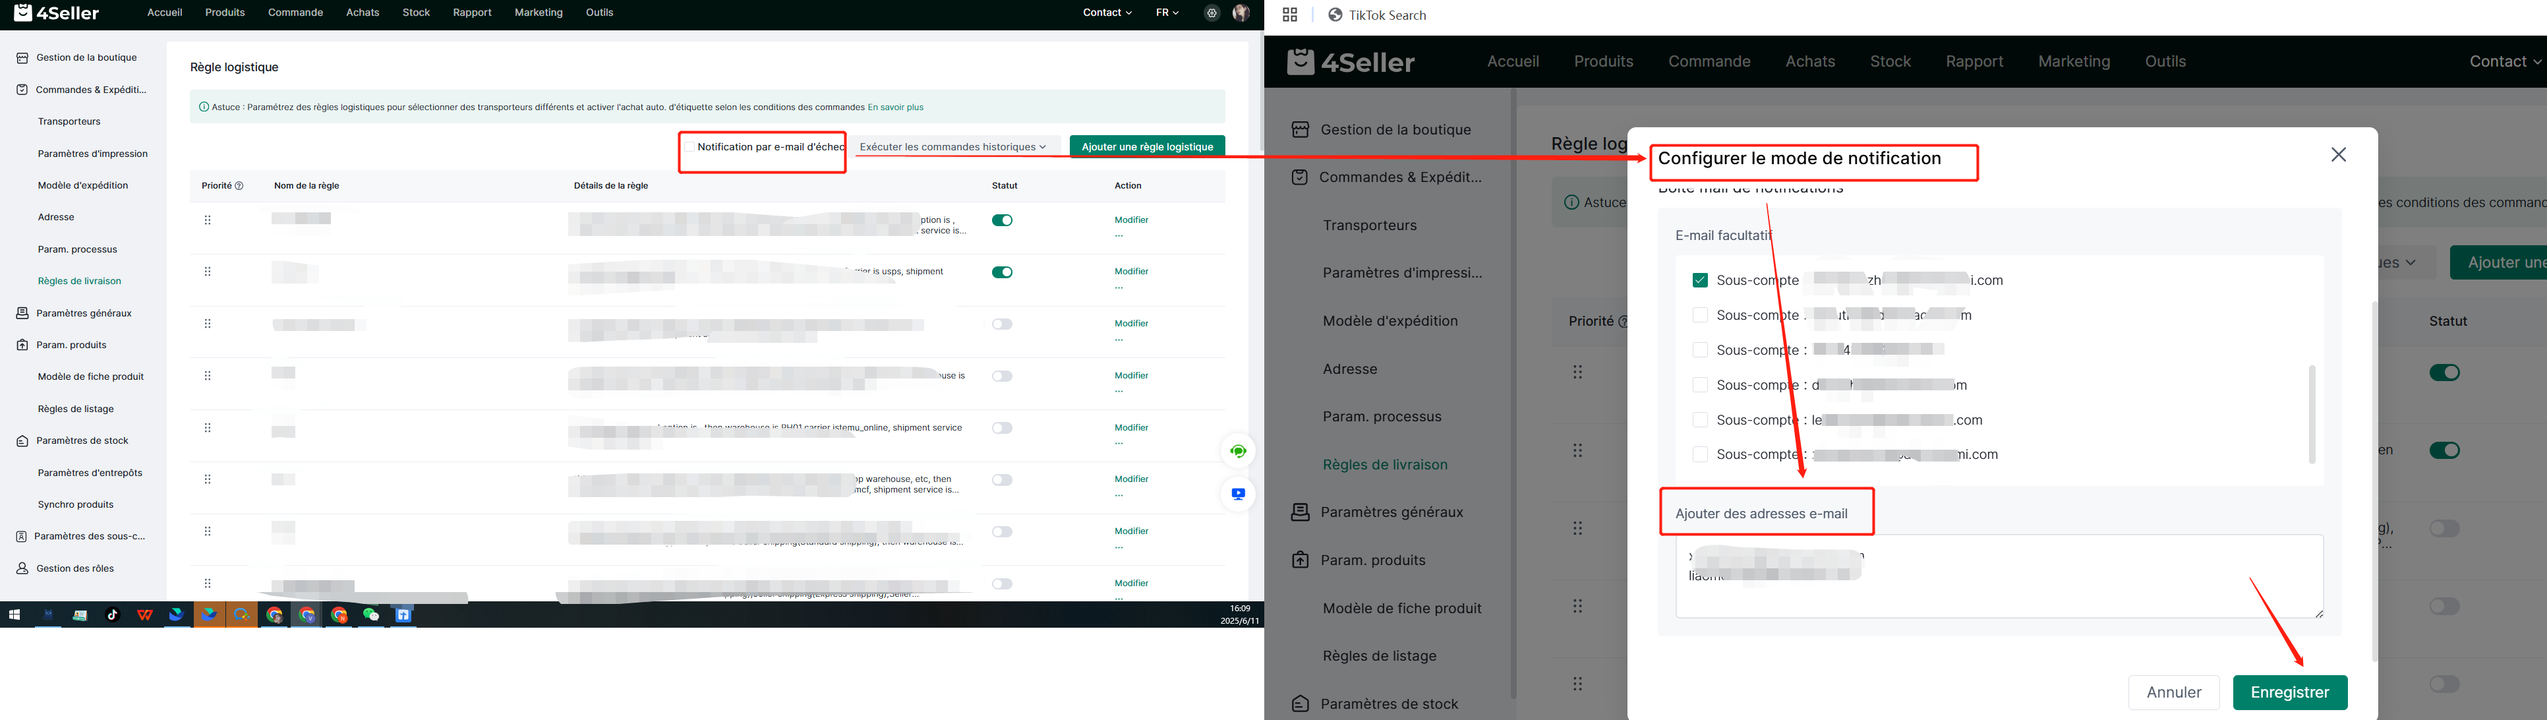Open the Commande menu in the enlarged header
Image resolution: width=2547 pixels, height=720 pixels.
pyautogui.click(x=1709, y=61)
